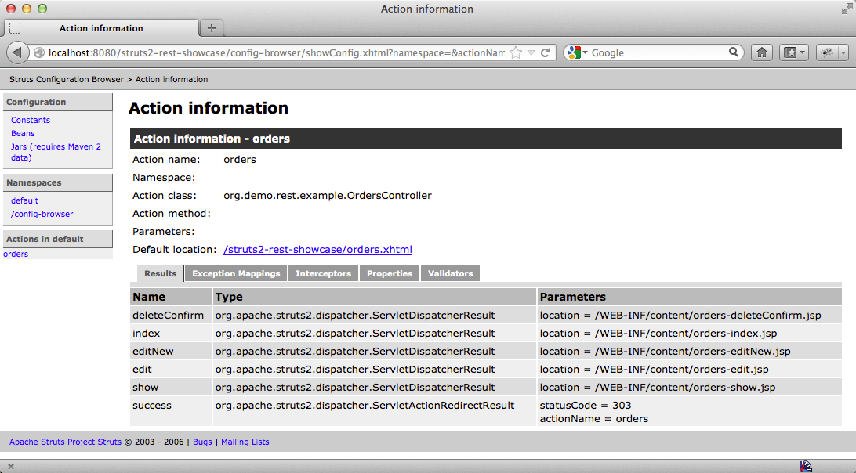Expand the URL history dropdown arrow
The height and width of the screenshot is (473, 856).
(531, 52)
